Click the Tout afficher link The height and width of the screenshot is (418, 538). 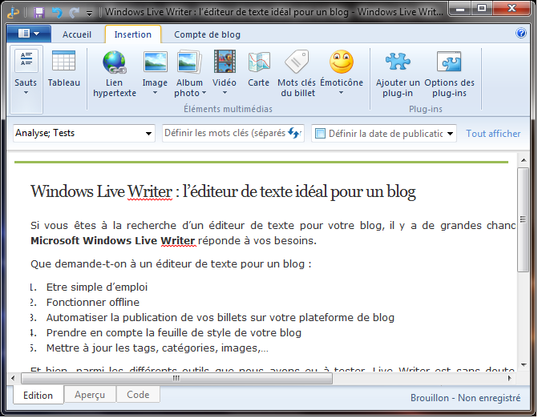493,134
